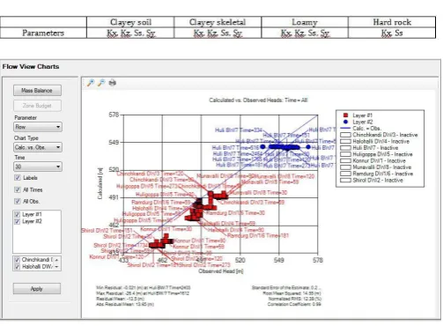
Task: Click the zoom in magnifier icon
Action: pyautogui.click(x=91, y=83)
